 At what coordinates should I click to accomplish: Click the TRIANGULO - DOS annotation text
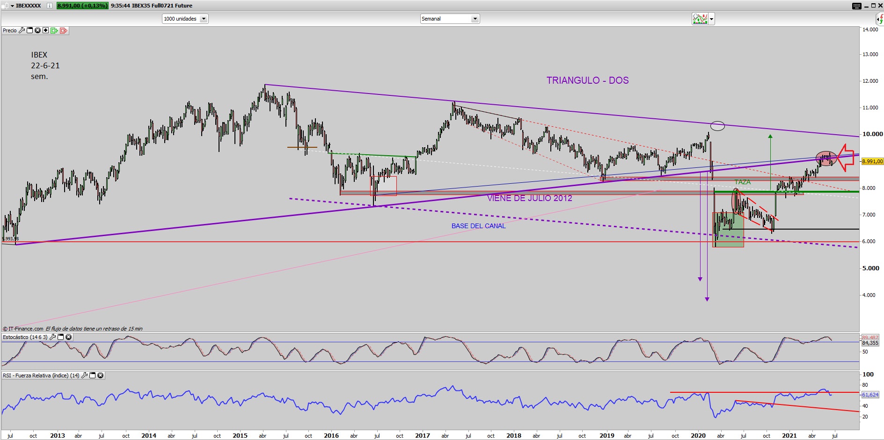pos(587,80)
